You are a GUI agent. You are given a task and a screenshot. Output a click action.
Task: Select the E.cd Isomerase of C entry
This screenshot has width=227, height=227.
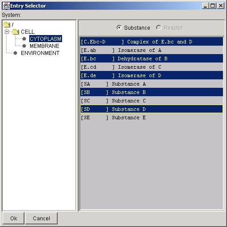pos(152,67)
